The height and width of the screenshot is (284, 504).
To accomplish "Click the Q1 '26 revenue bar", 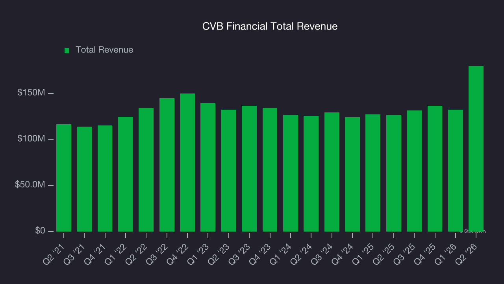I will pos(456,170).
